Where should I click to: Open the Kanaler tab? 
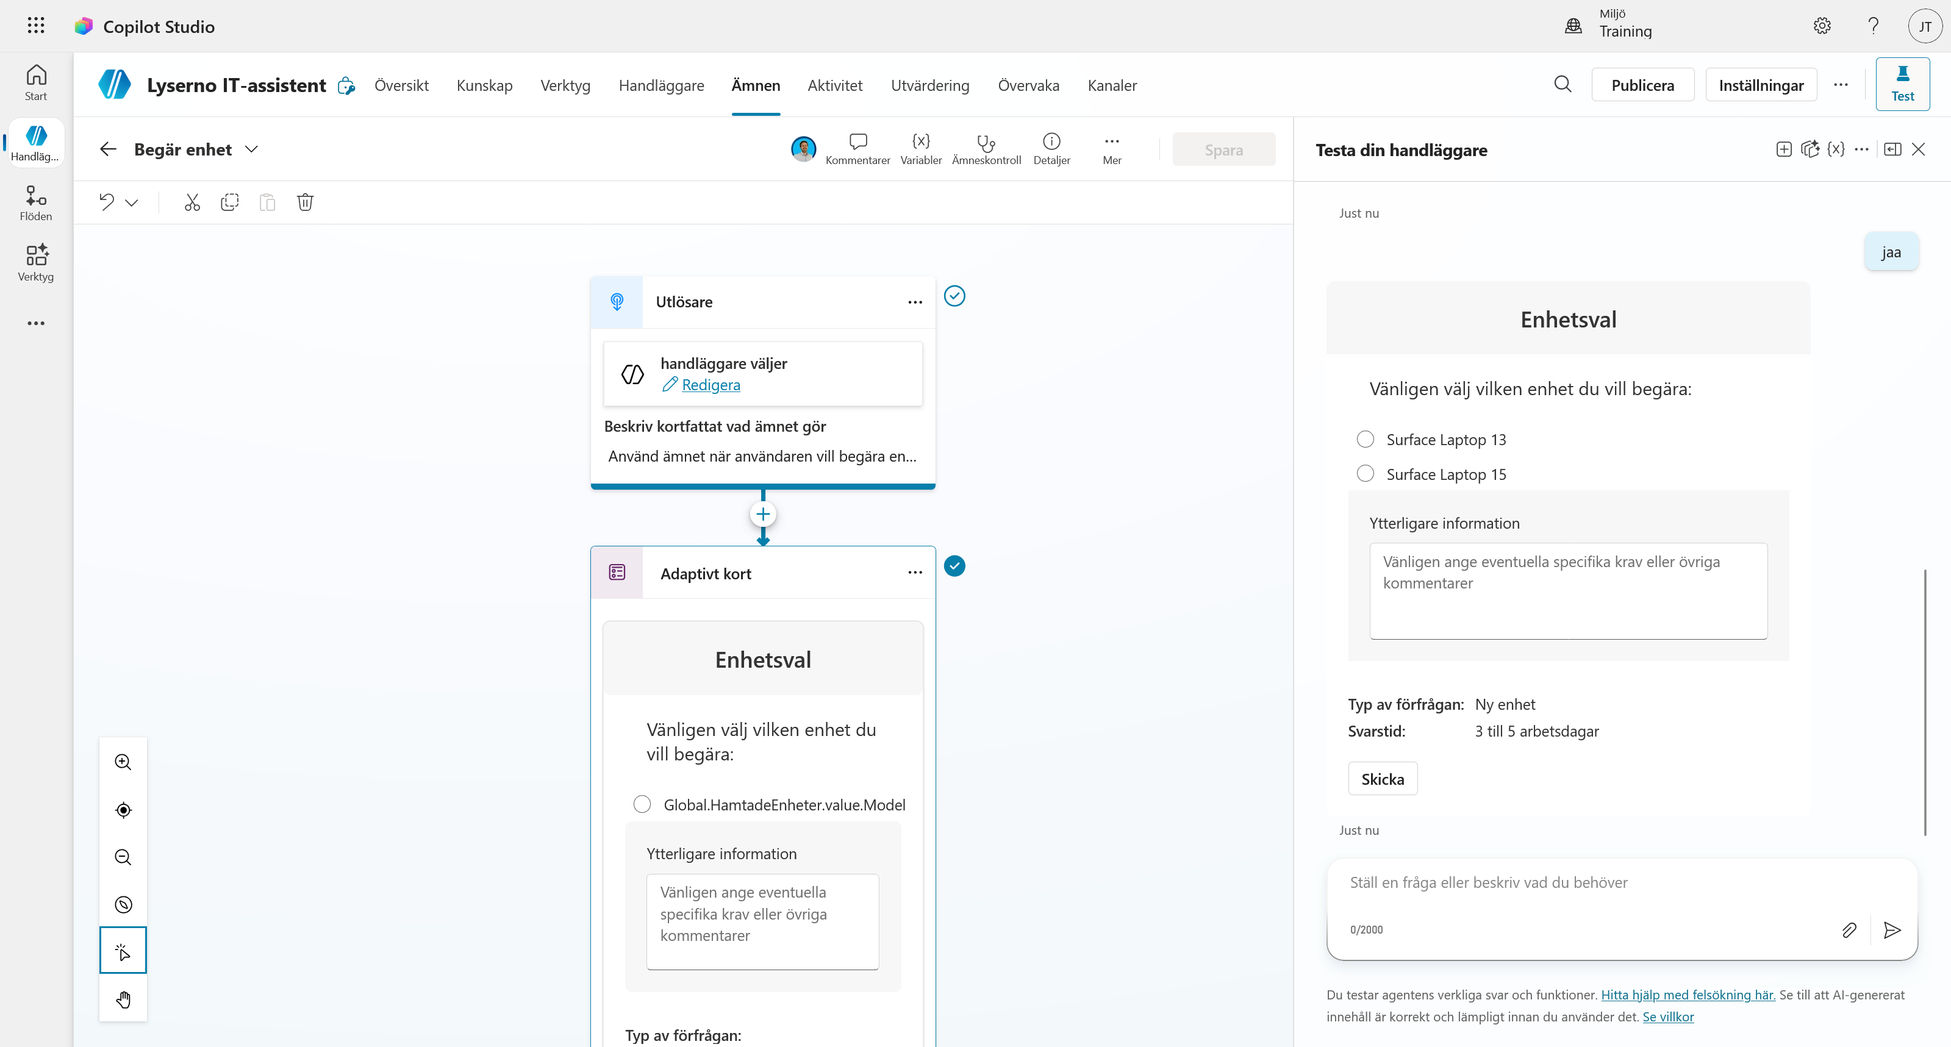pyautogui.click(x=1112, y=85)
